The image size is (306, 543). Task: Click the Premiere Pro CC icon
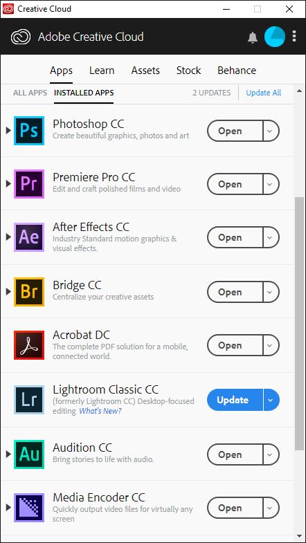pos(29,184)
